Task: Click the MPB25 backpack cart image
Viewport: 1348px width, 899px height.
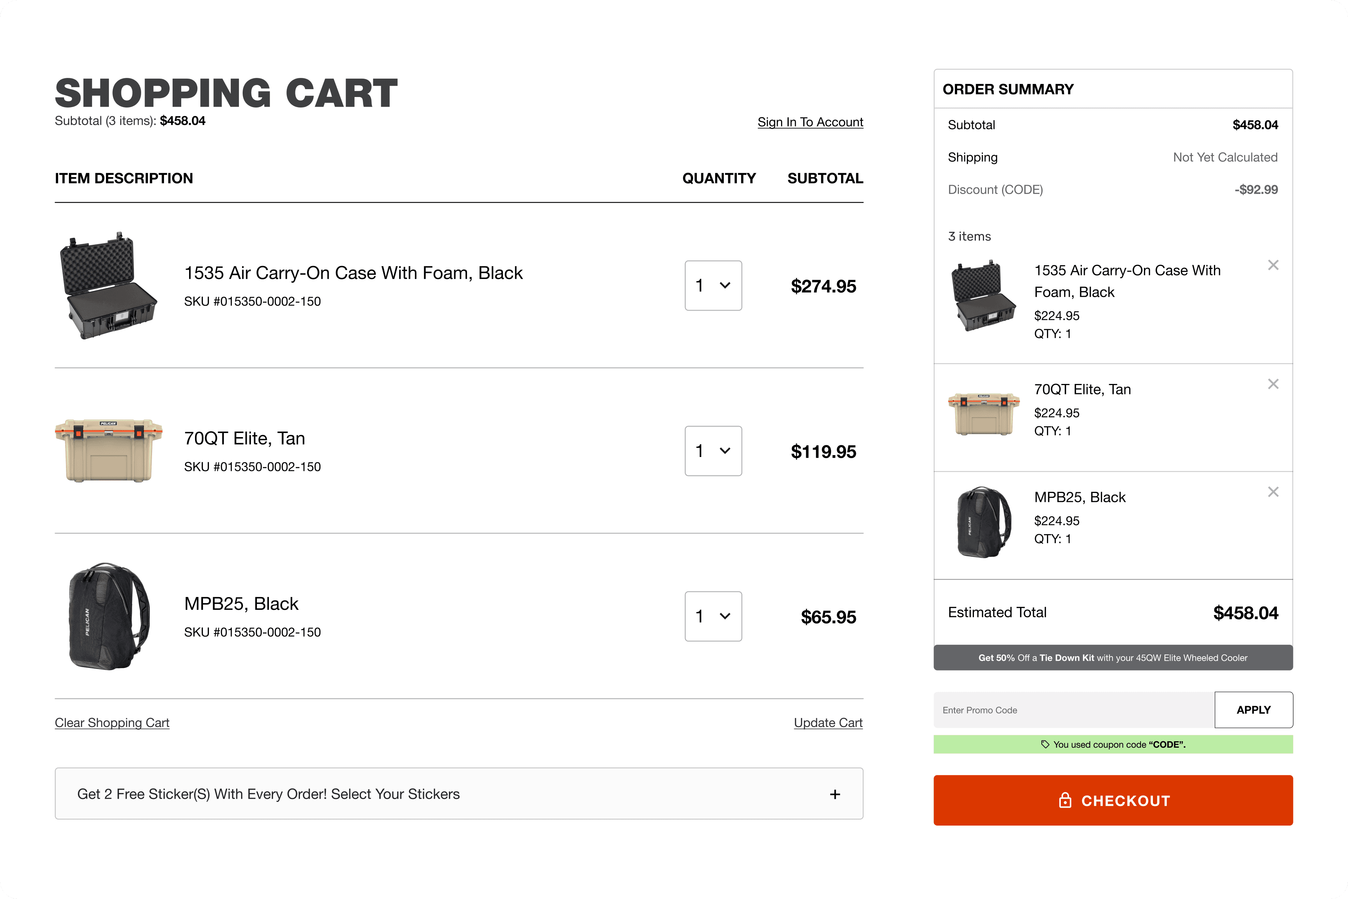Action: click(x=108, y=616)
